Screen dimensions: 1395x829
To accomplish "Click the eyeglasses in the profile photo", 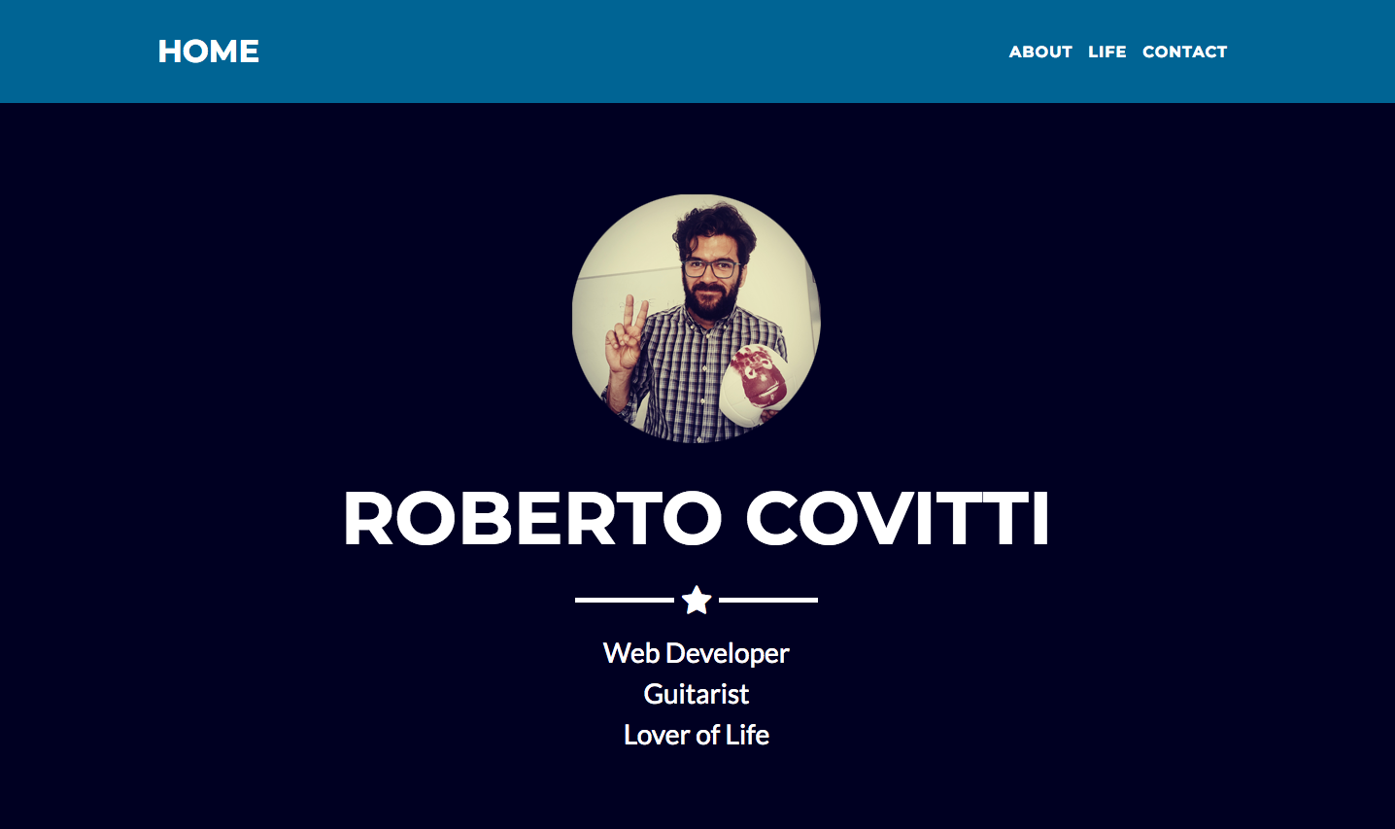I will (x=711, y=268).
